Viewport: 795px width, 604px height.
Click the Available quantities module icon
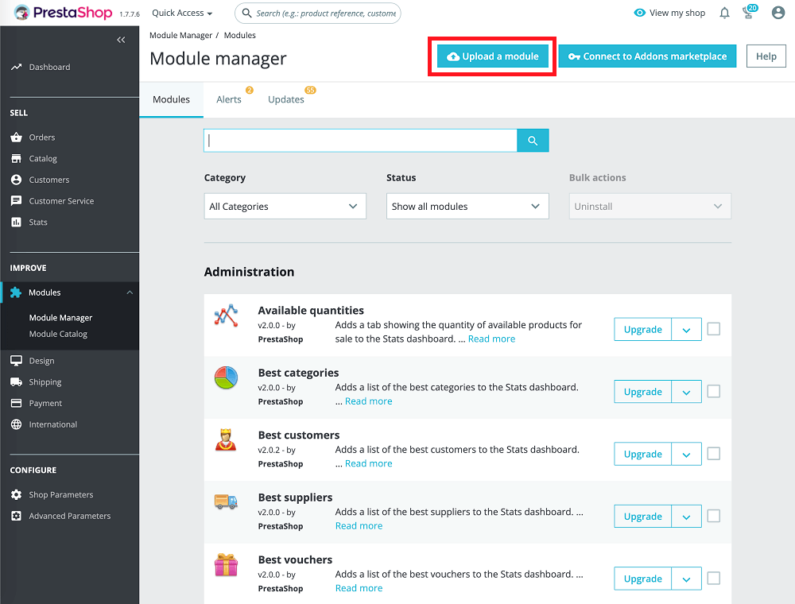tap(226, 316)
